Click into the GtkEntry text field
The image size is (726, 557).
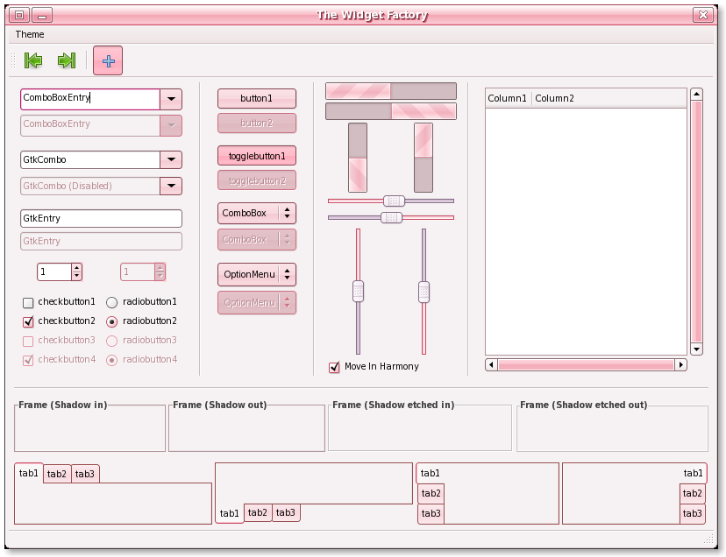[101, 218]
